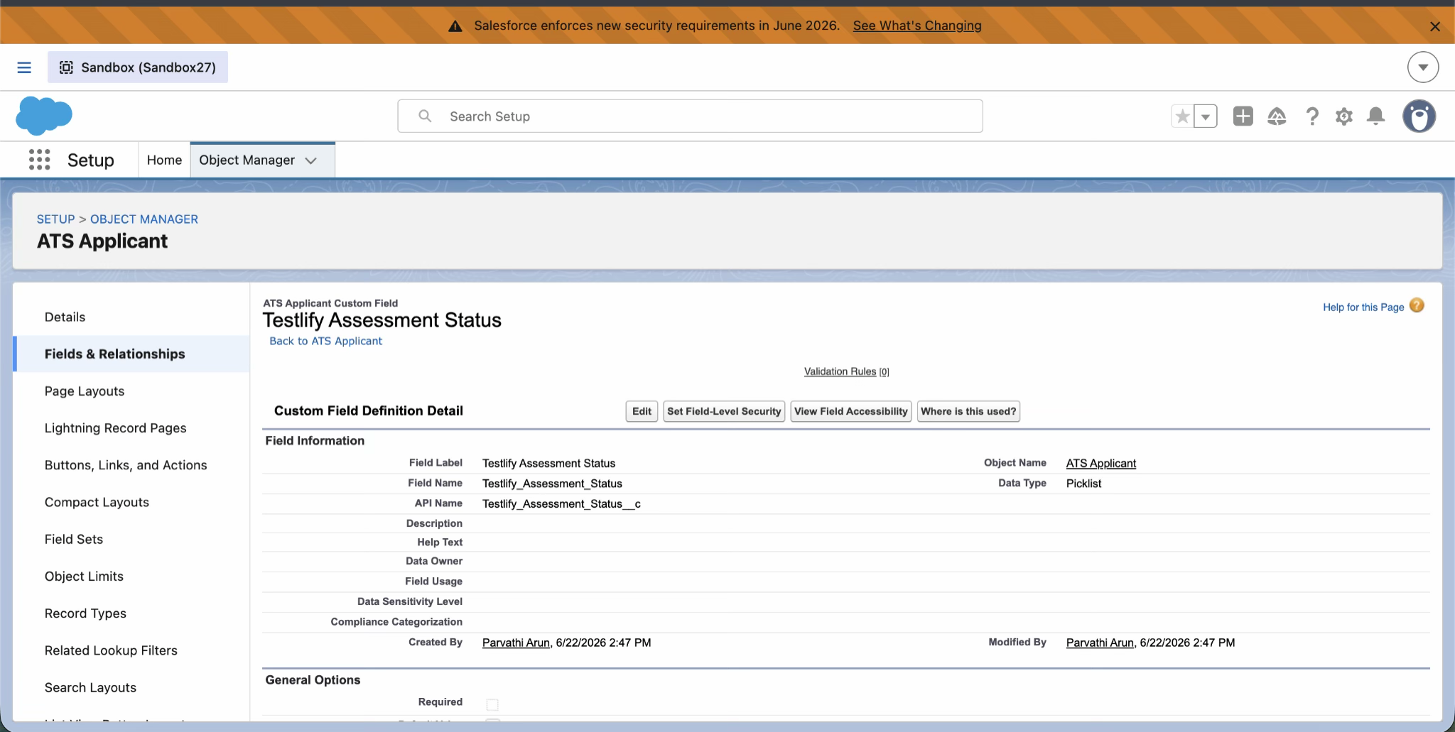Close the security requirements banner
Viewport: 1455px width, 732px height.
click(1434, 26)
